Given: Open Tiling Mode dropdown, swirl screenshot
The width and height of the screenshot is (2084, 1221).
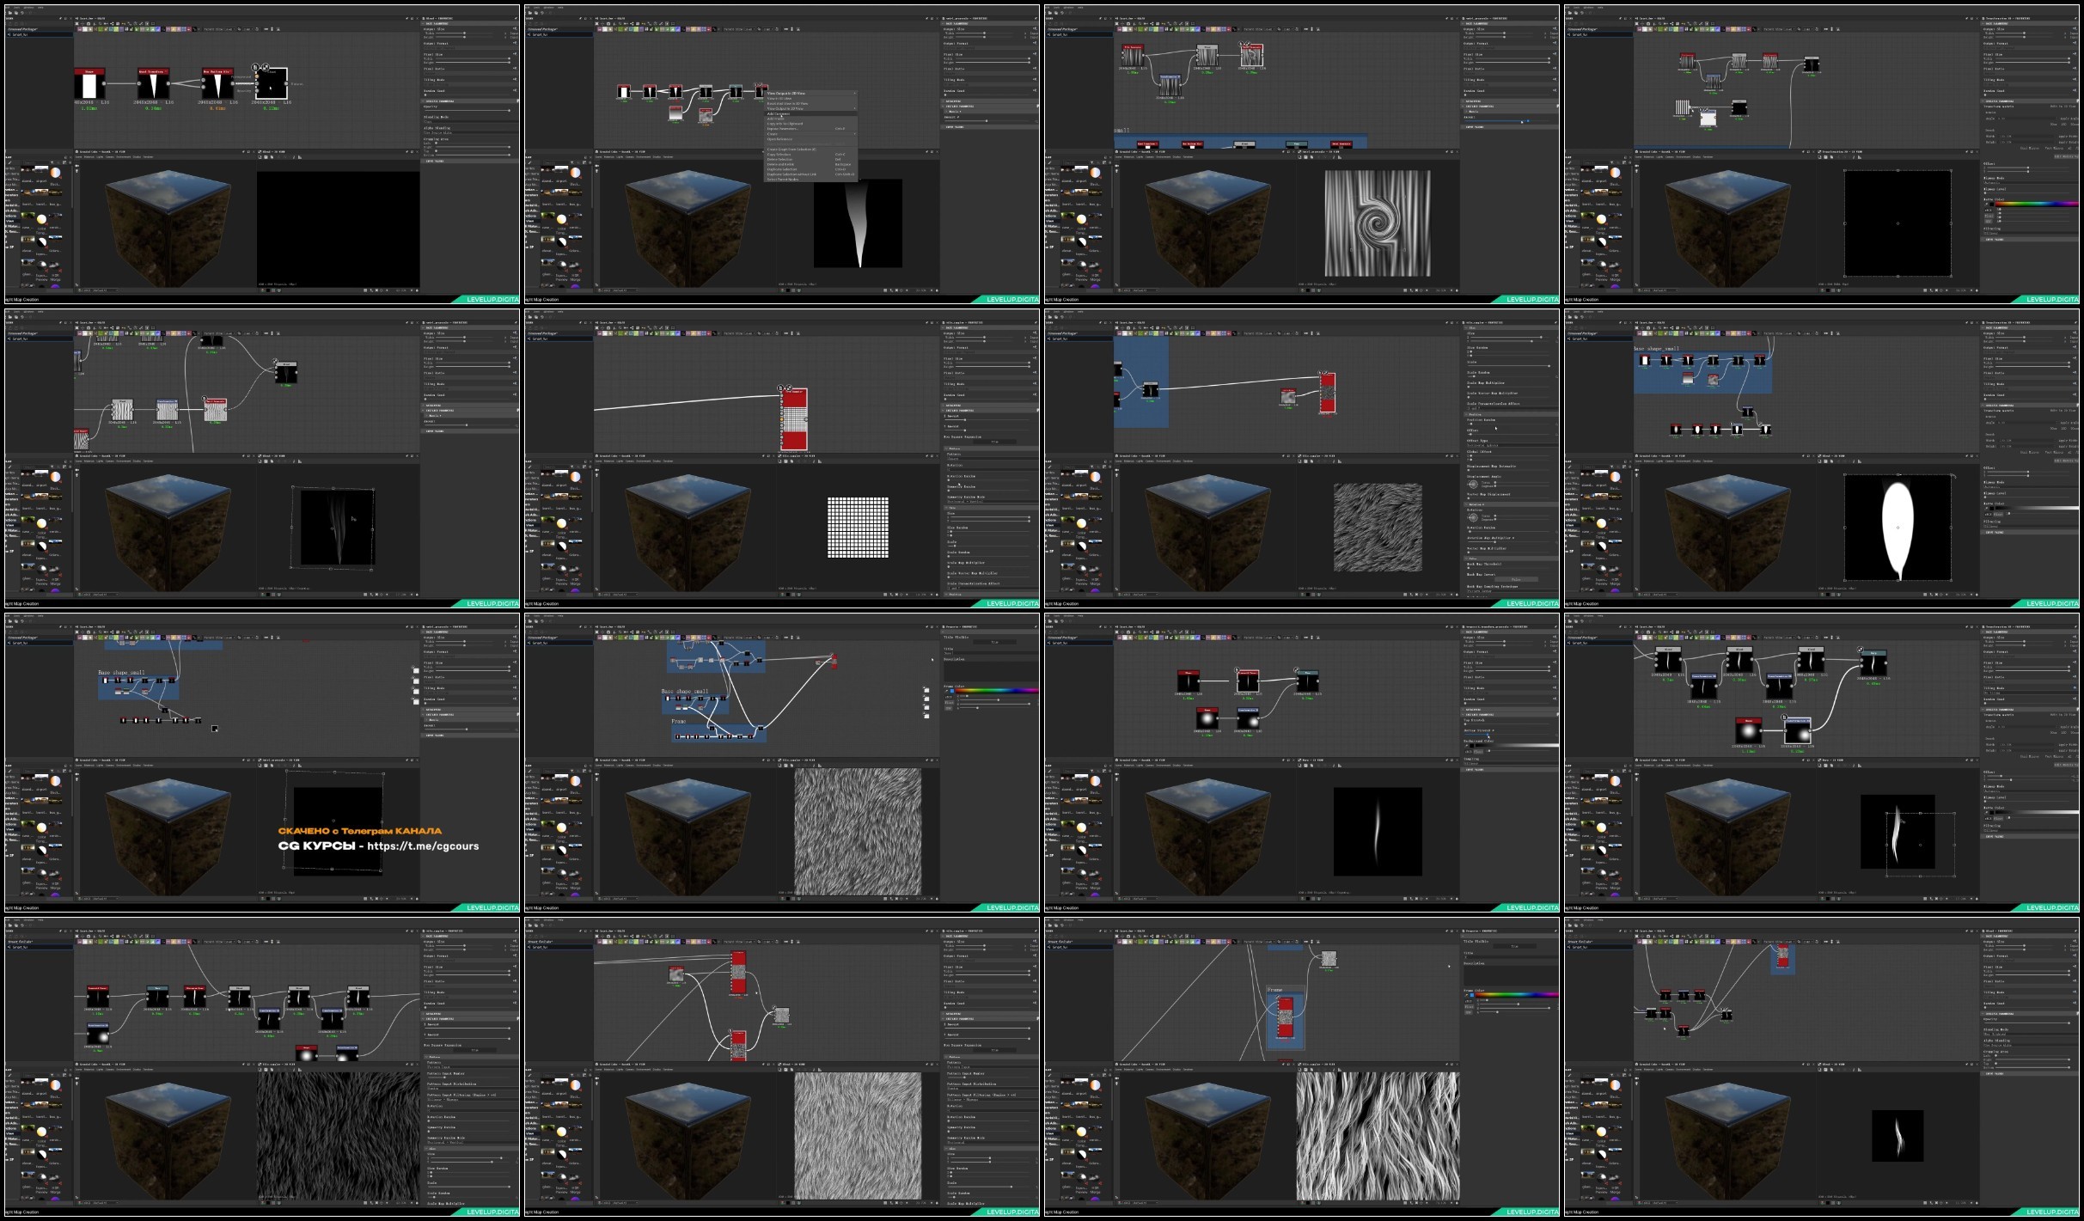Looking at the screenshot, I should pos(1511,85).
